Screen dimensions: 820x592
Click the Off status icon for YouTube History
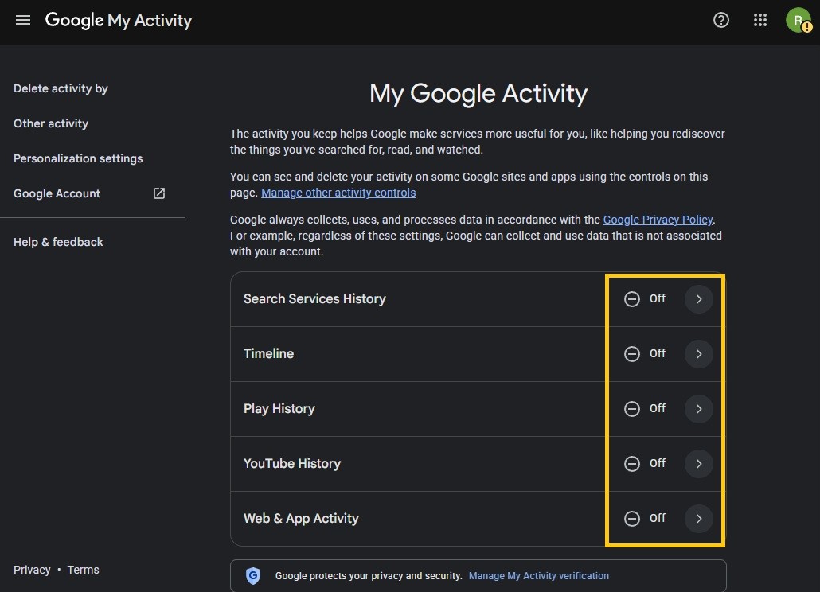click(632, 463)
